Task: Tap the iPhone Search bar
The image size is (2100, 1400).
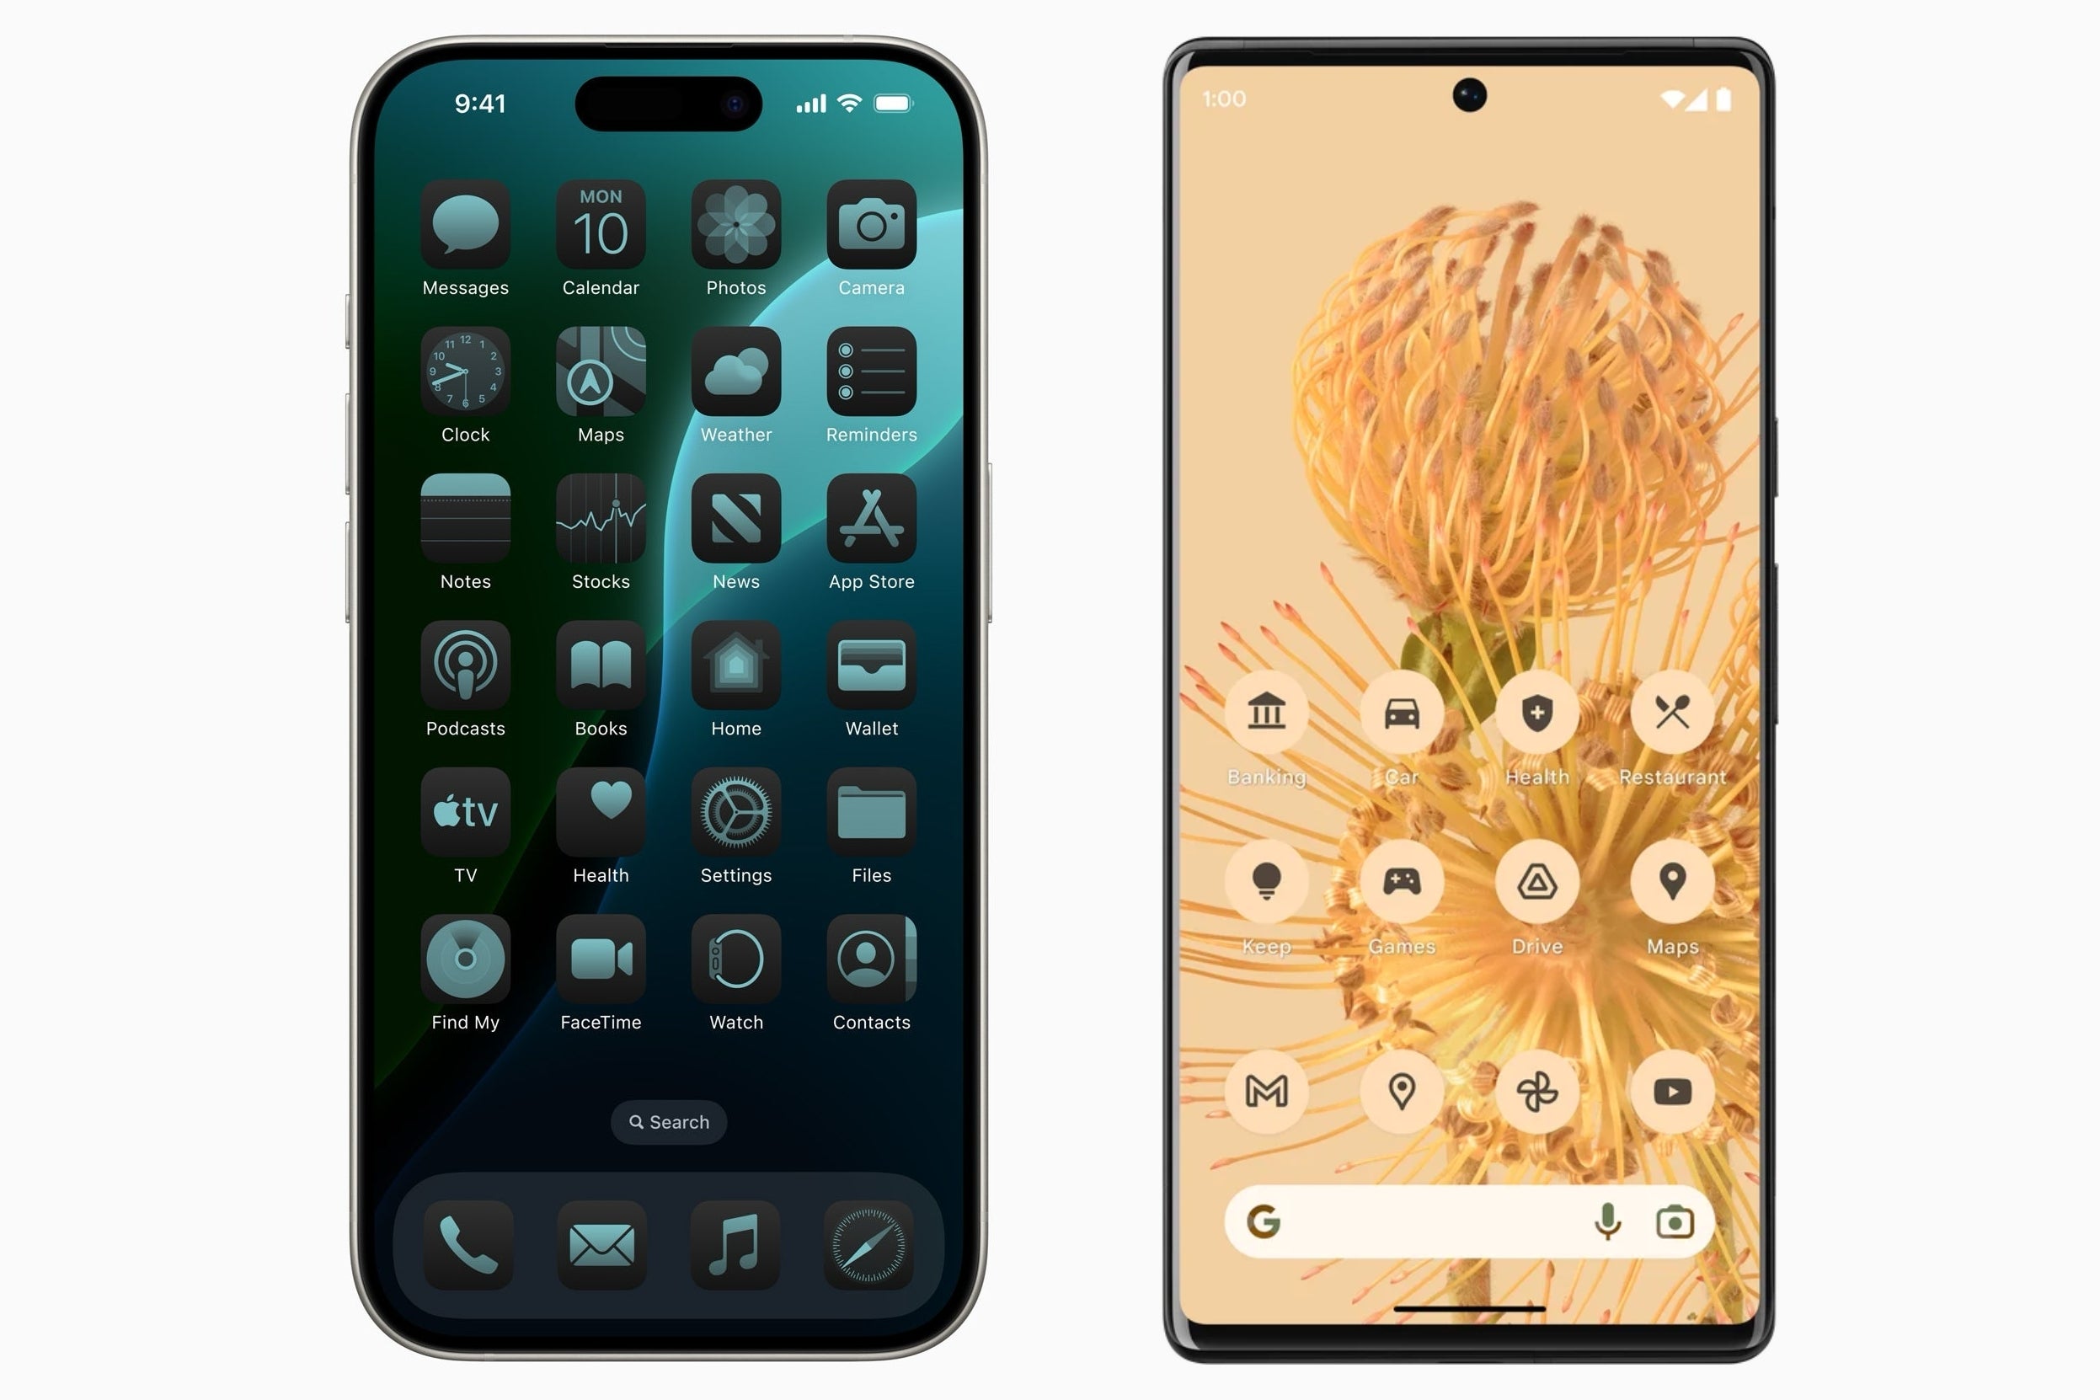Action: (x=669, y=1122)
